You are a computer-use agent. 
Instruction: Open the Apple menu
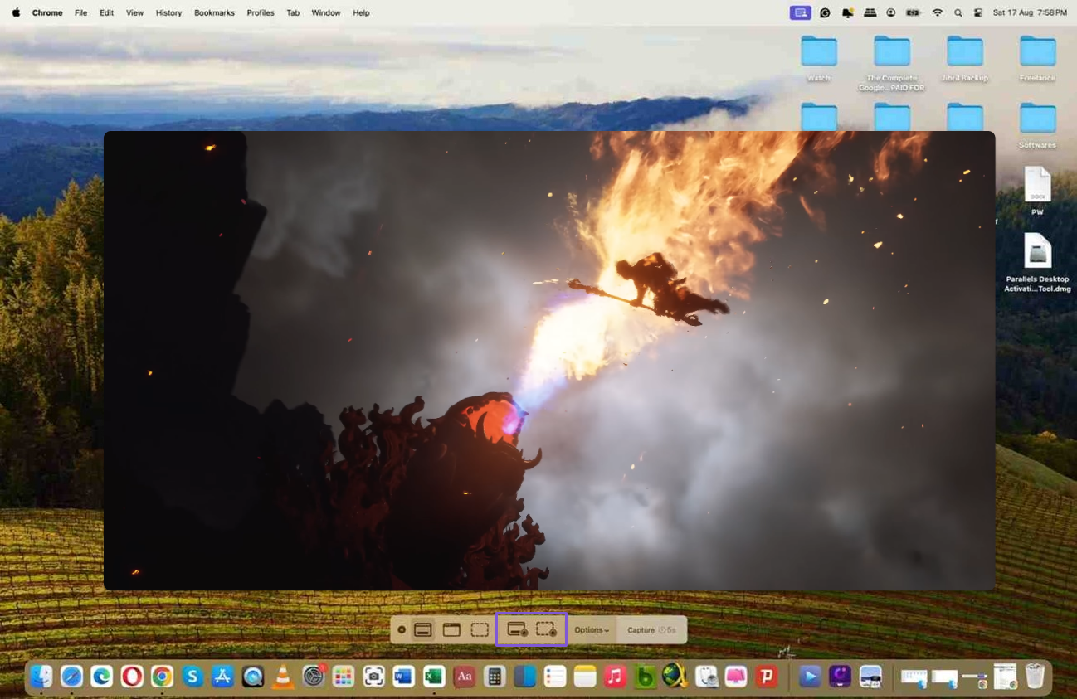(16, 12)
